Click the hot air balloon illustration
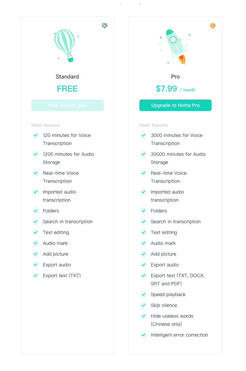Image resolution: width=246 pixels, height=371 pixels. (65, 46)
